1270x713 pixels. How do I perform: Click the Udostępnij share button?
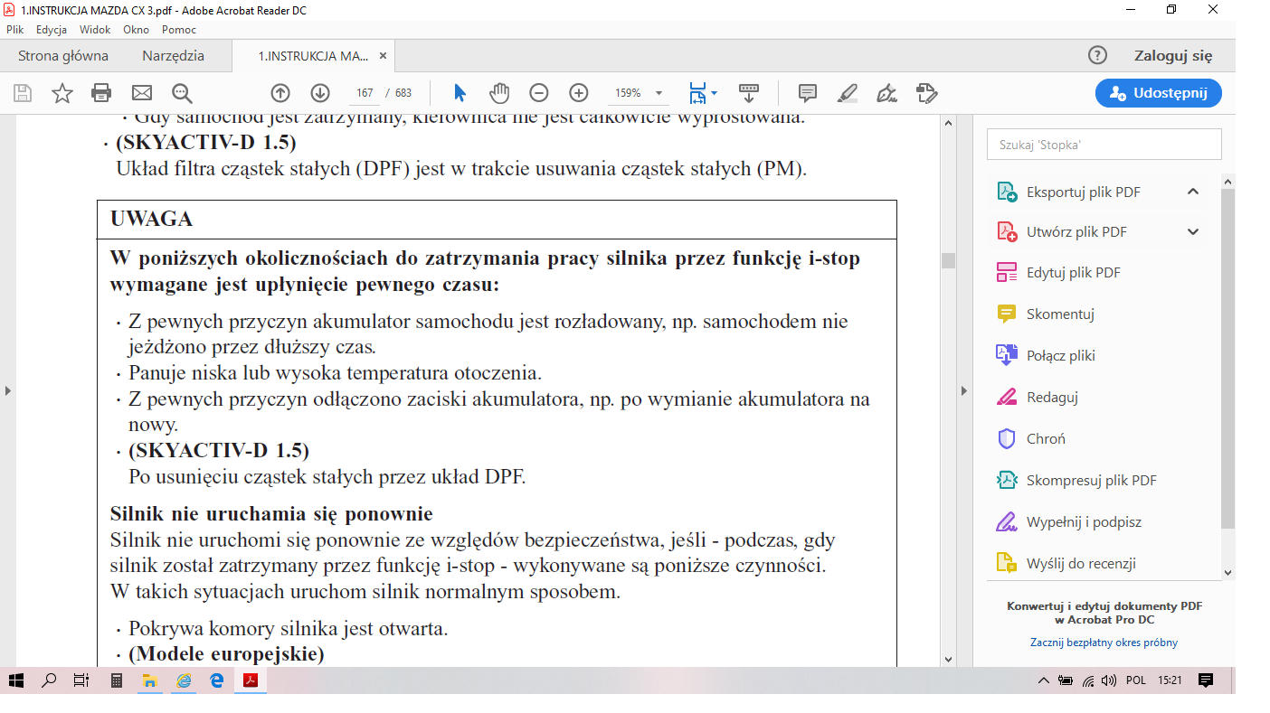(x=1158, y=93)
